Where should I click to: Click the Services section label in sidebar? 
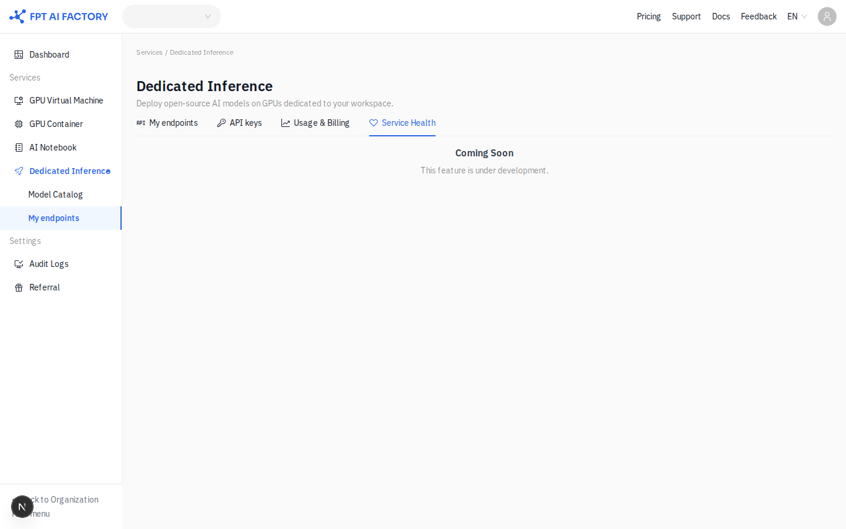tap(25, 78)
